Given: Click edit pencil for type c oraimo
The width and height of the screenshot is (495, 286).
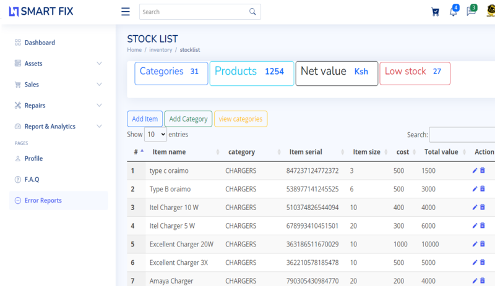Looking at the screenshot, I should 475,170.
